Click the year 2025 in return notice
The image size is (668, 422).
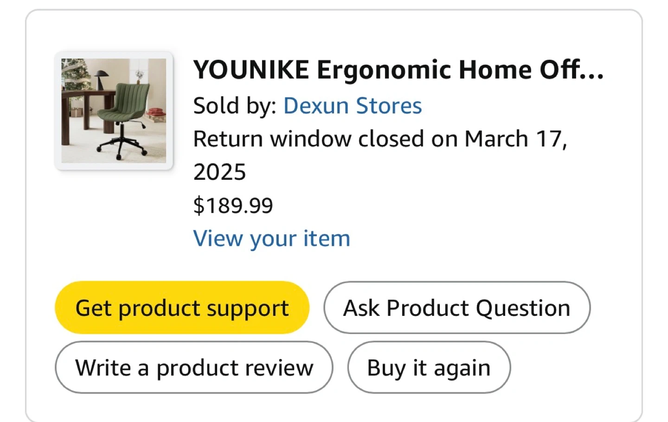(x=219, y=172)
